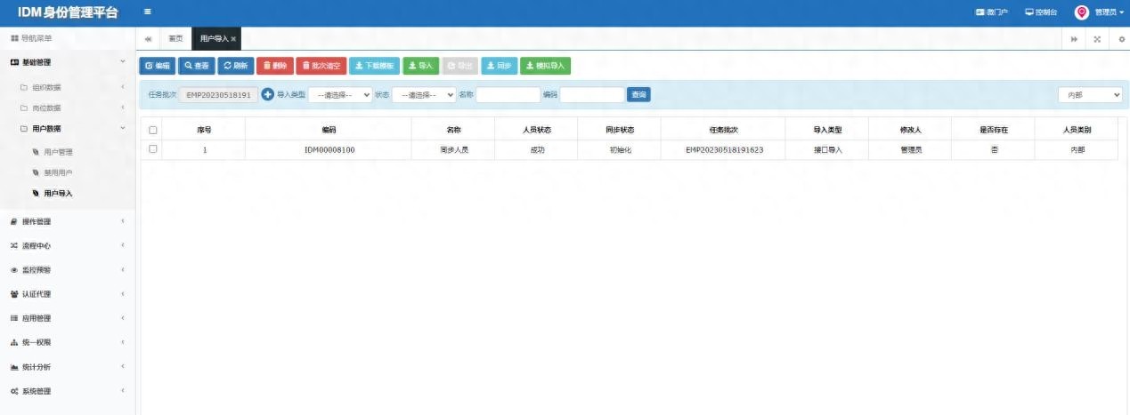This screenshot has height=415, width=1130.
Task: Click the blue plus icon beside task batch
Action: (267, 94)
